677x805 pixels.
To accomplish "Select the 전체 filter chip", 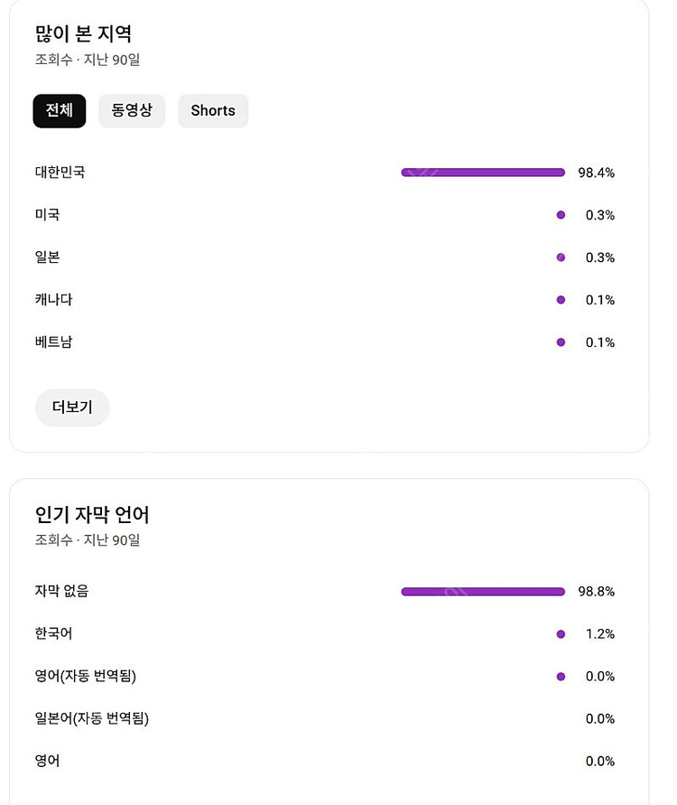I will [59, 110].
